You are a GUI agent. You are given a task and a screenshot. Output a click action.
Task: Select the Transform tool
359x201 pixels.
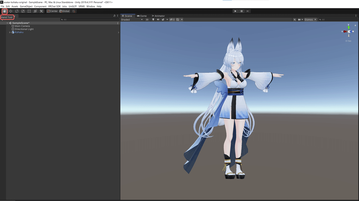35,11
